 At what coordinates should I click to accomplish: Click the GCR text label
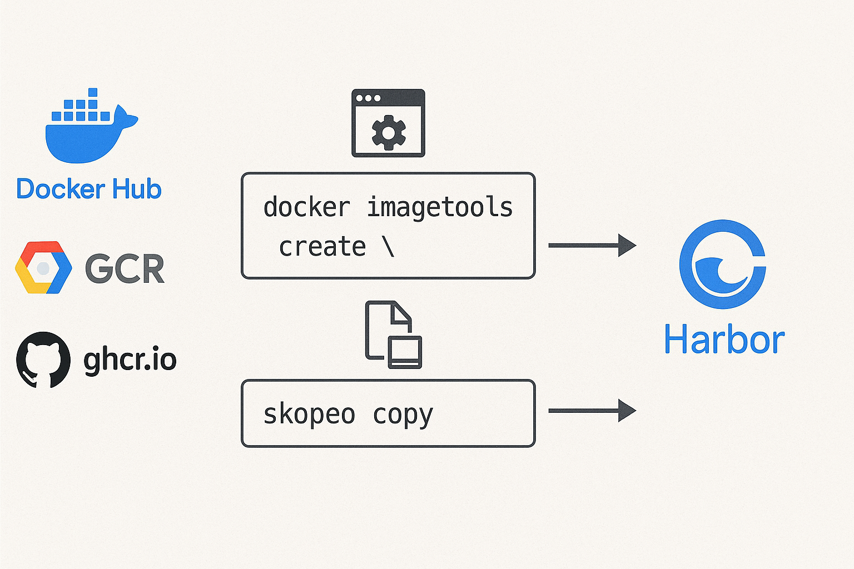point(125,269)
